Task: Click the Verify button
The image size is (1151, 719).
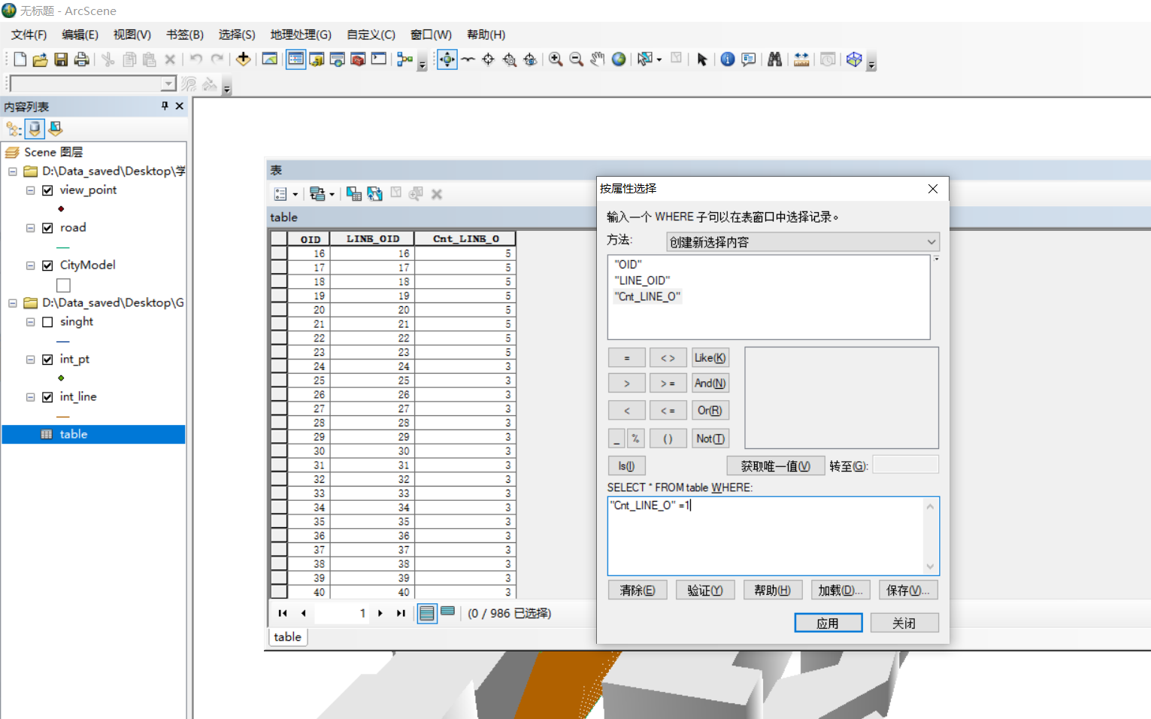Action: pos(705,590)
